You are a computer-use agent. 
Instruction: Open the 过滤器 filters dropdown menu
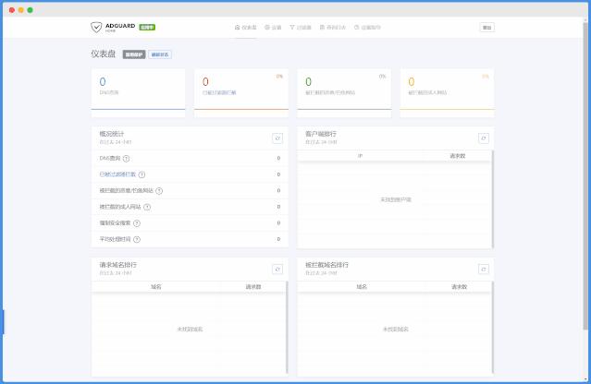pos(301,28)
